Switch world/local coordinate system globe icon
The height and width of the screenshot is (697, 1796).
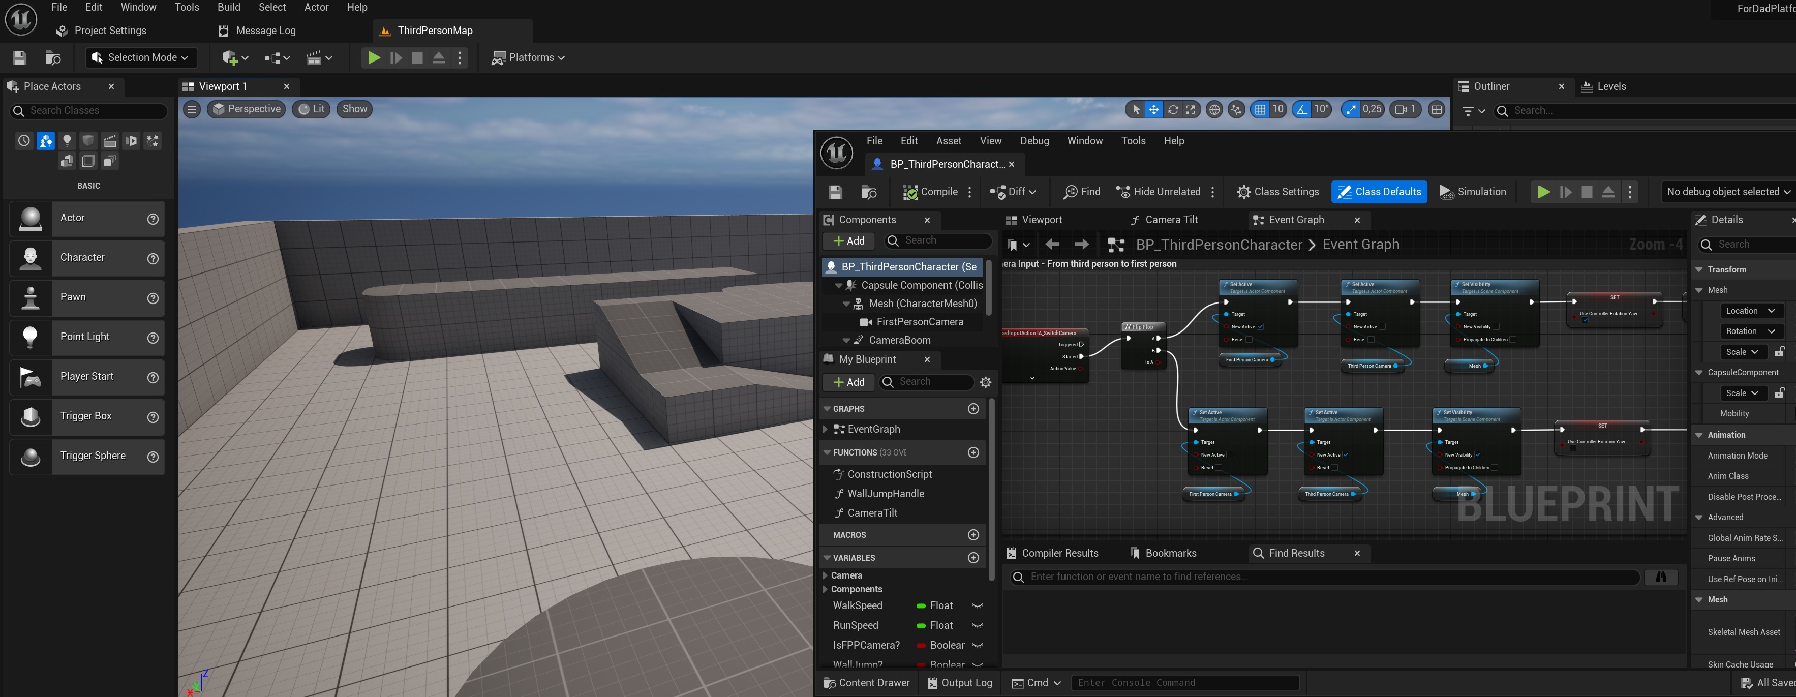[x=1214, y=109]
